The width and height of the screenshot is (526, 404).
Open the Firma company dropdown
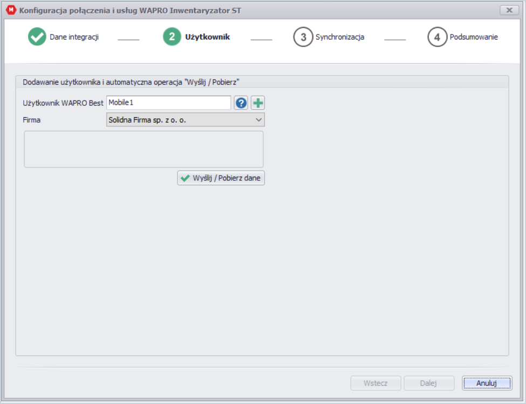pos(186,120)
